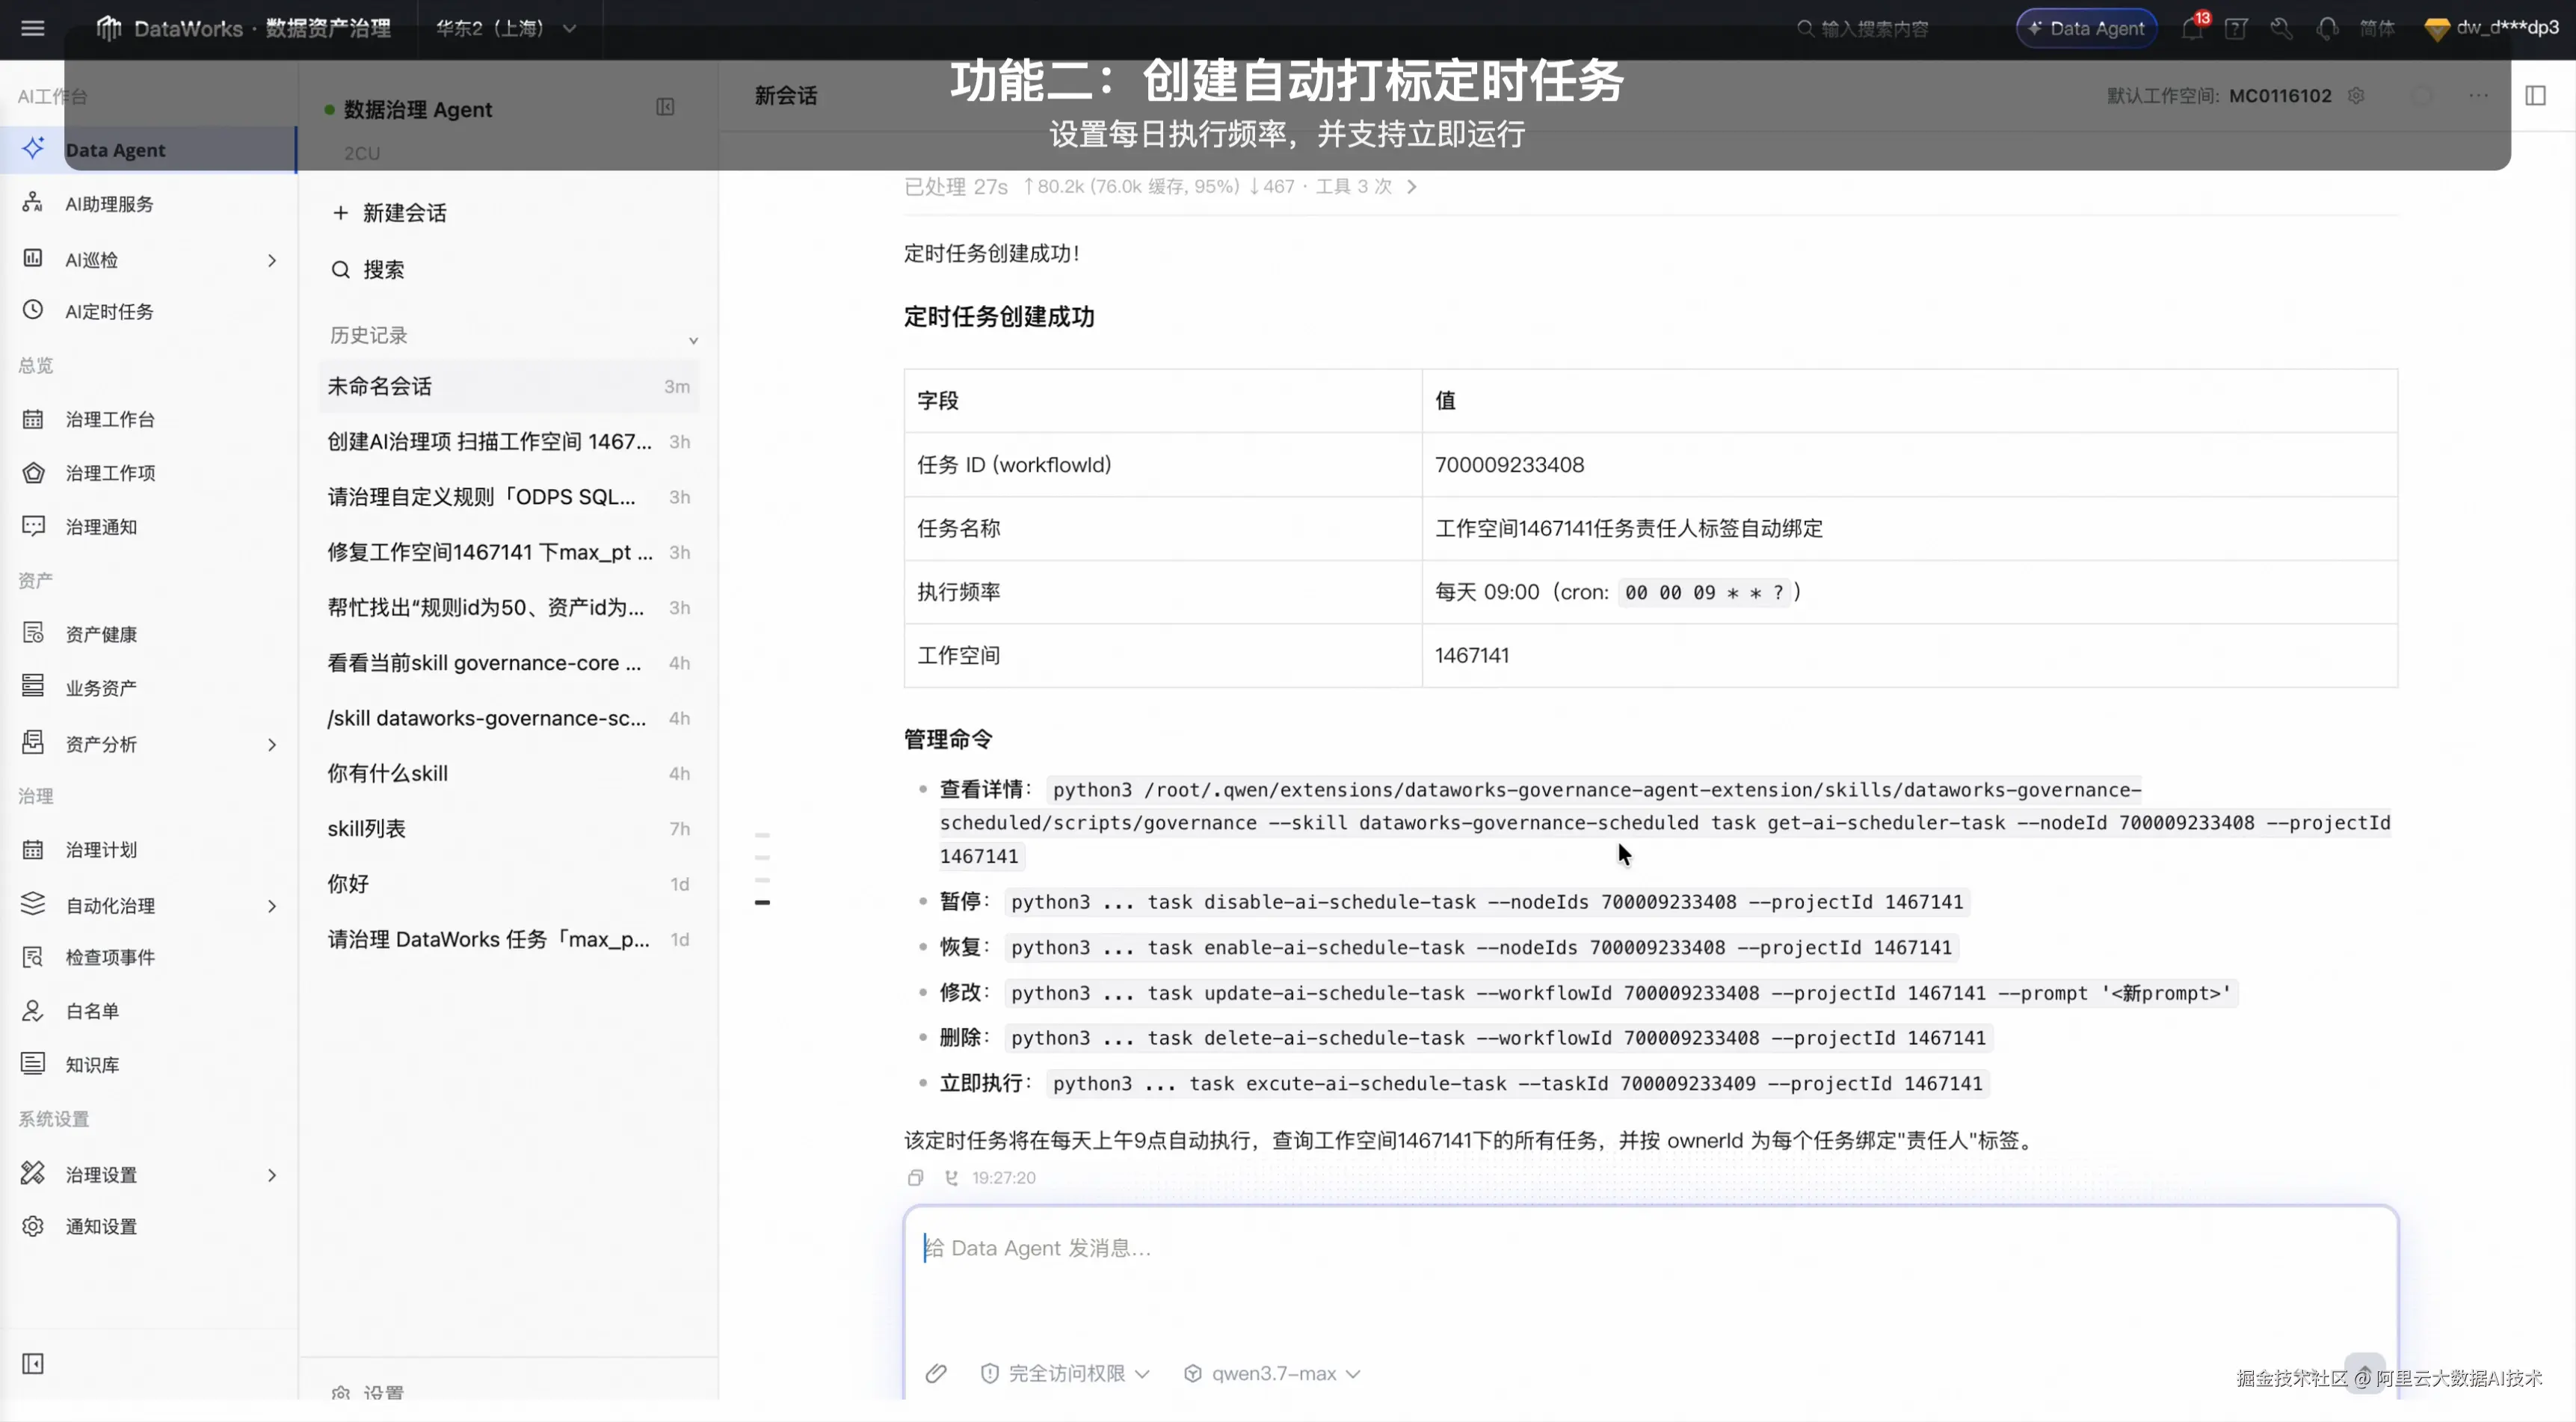Collapse the 历史记录 history list
The image size is (2576, 1422).
[693, 340]
